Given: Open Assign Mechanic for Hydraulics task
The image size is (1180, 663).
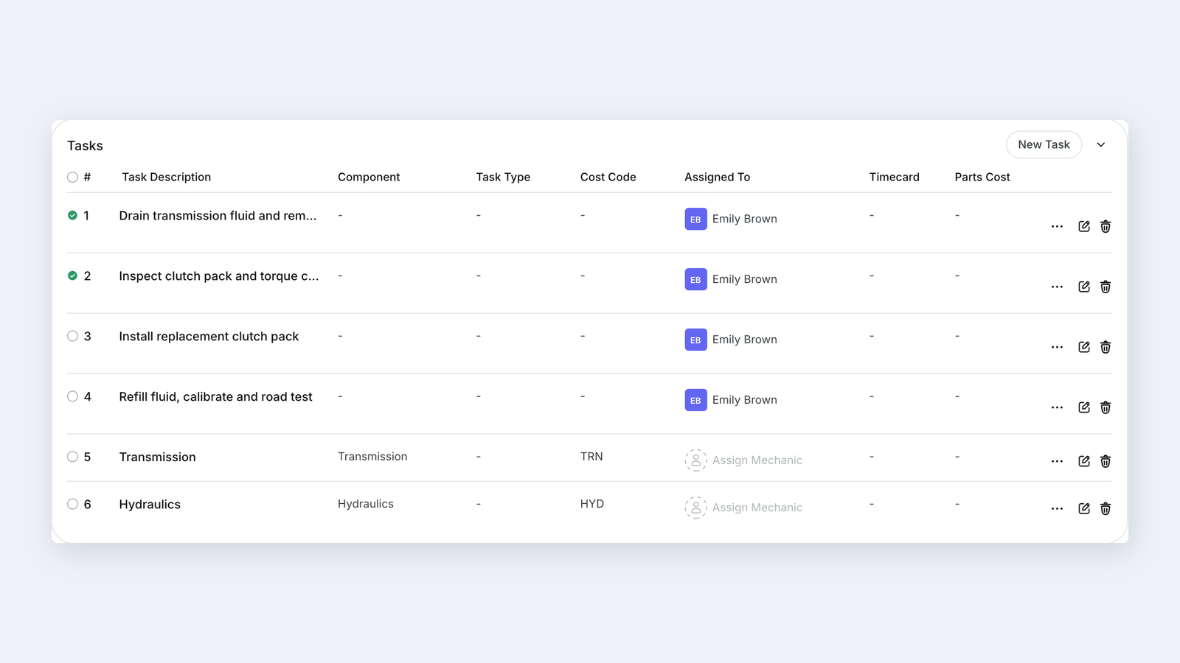Looking at the screenshot, I should point(743,508).
